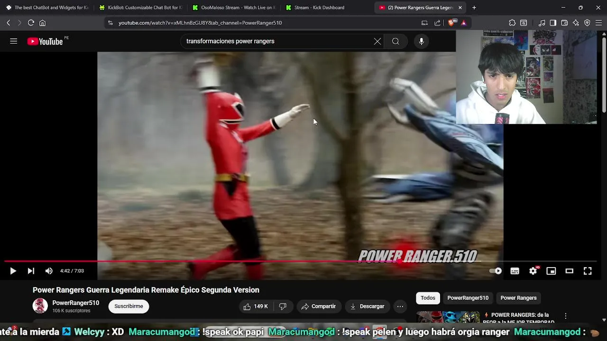Dislike the video
This screenshot has width=607, height=341.
pyautogui.click(x=283, y=306)
